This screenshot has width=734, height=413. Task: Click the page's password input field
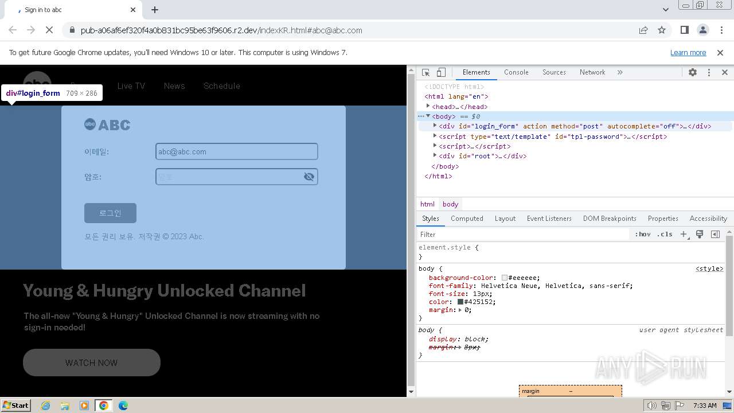[x=228, y=177]
